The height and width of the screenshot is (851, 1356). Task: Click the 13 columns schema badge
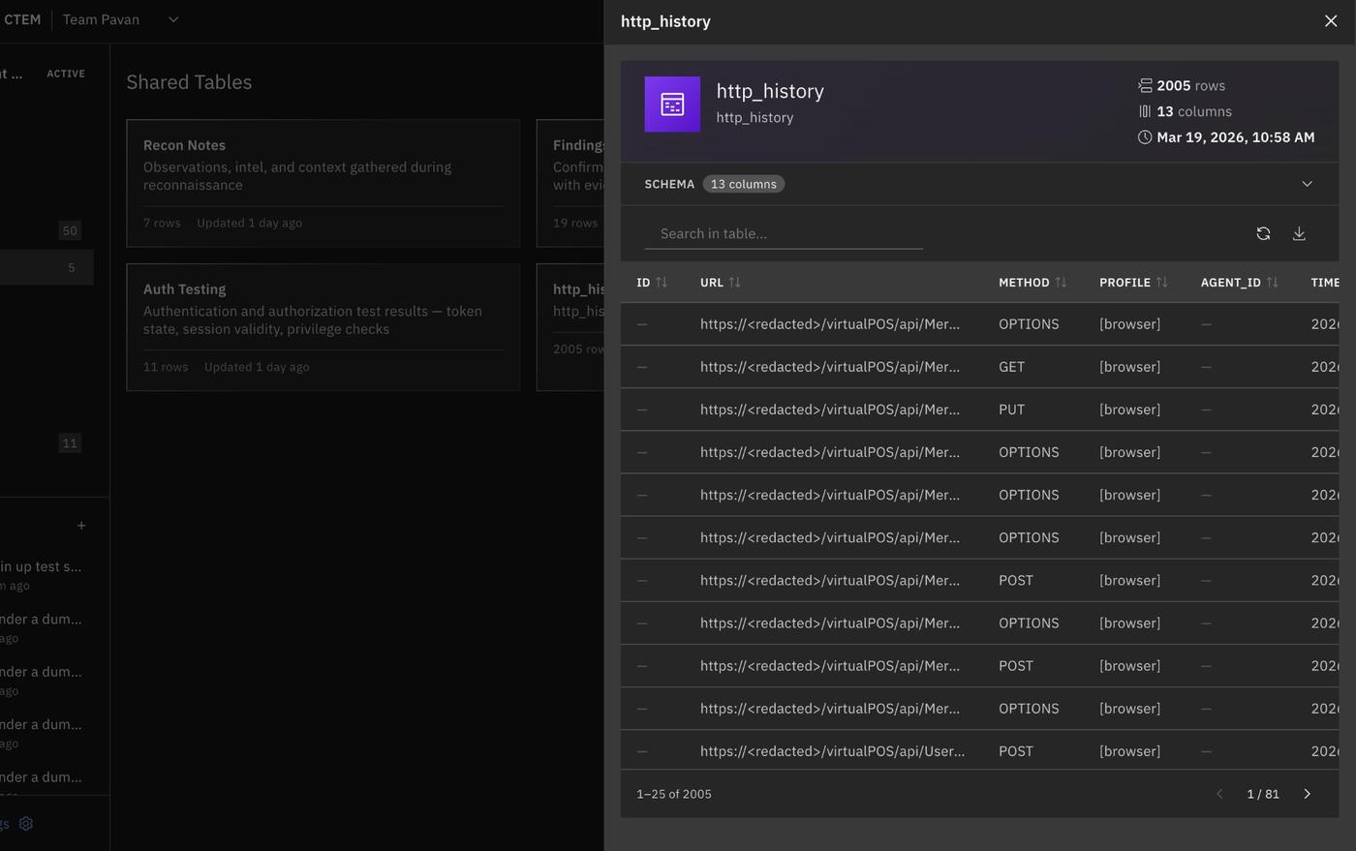pos(744,184)
